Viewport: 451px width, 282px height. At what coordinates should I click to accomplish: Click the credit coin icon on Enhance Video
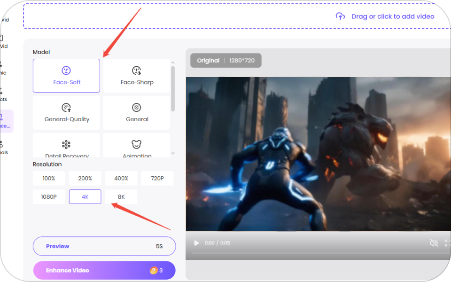[x=154, y=270]
